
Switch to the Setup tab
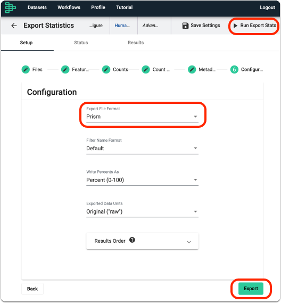pos(26,43)
